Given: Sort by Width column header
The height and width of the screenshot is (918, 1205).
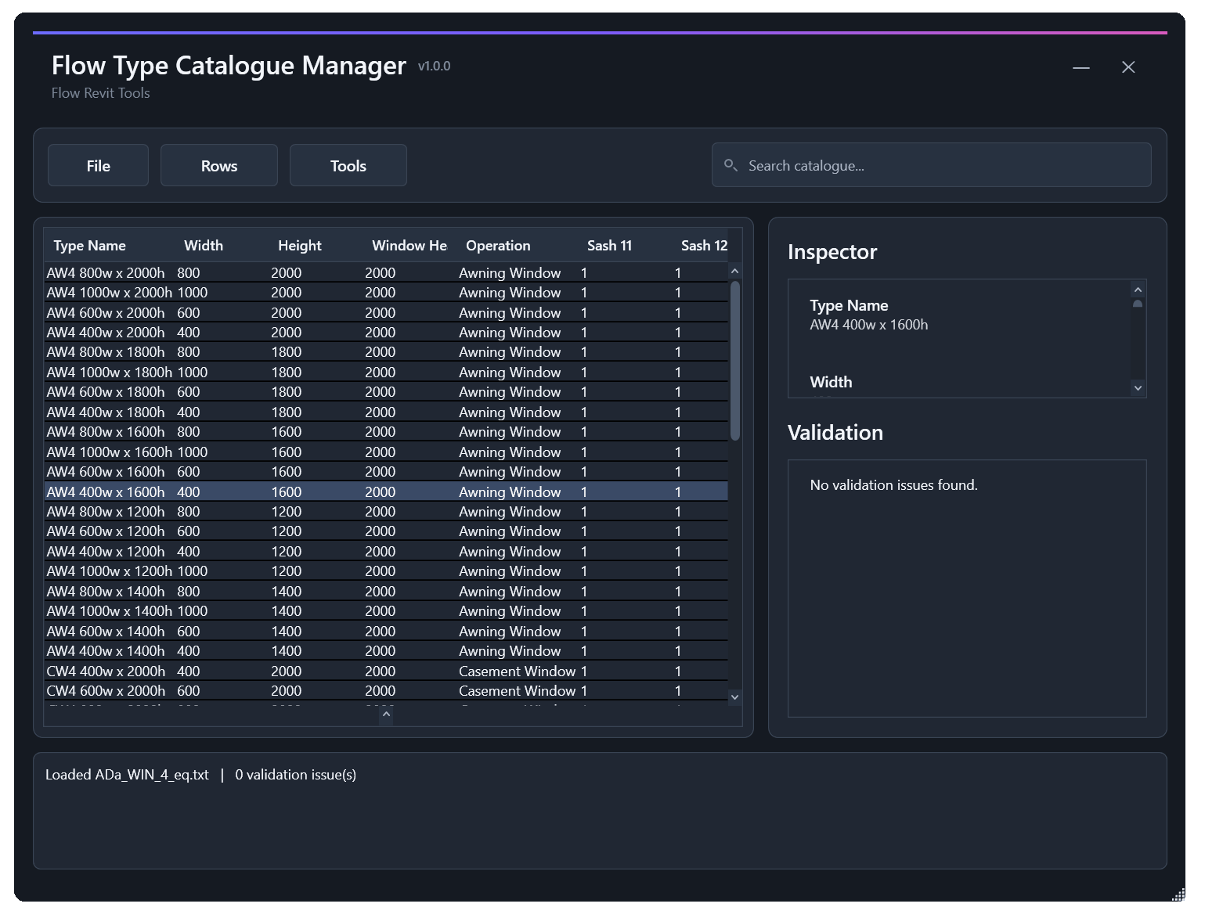Looking at the screenshot, I should point(223,246).
